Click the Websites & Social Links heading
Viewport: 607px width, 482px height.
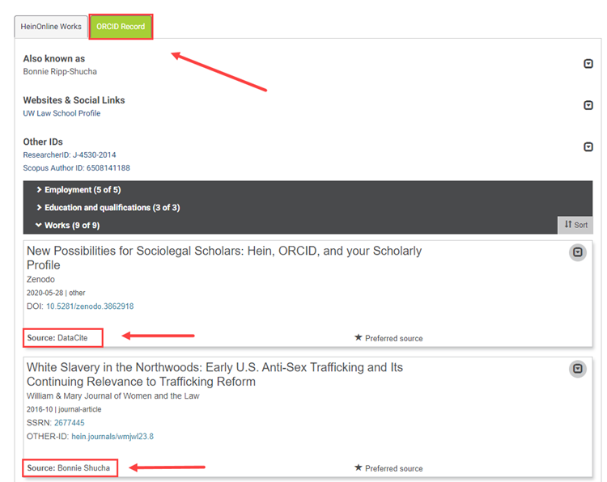tap(74, 100)
